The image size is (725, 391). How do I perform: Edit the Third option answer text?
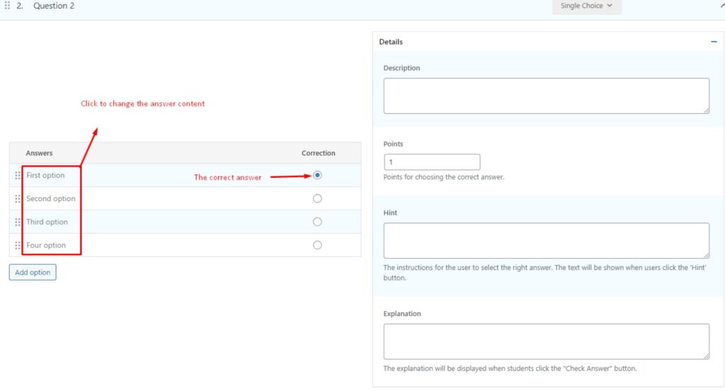coord(47,222)
